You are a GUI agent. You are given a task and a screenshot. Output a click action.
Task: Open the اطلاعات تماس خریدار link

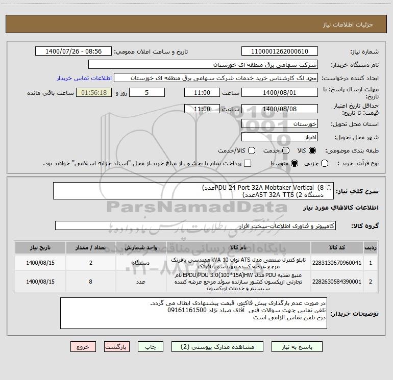tap(84, 78)
